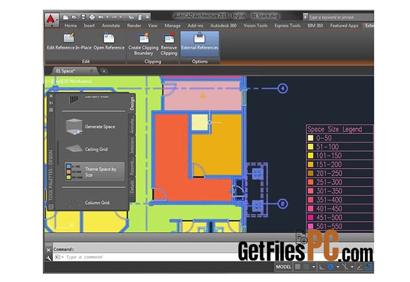
Task: Click the command line wrench customize icon
Action: tap(49, 258)
